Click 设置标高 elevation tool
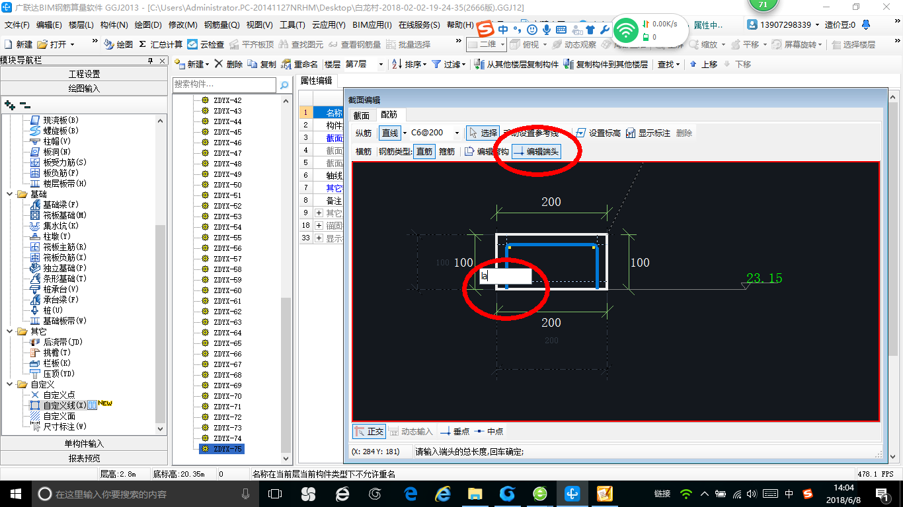This screenshot has width=903, height=507. coord(598,133)
